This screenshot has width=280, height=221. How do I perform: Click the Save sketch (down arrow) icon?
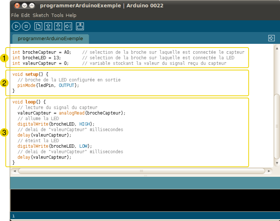58,27
